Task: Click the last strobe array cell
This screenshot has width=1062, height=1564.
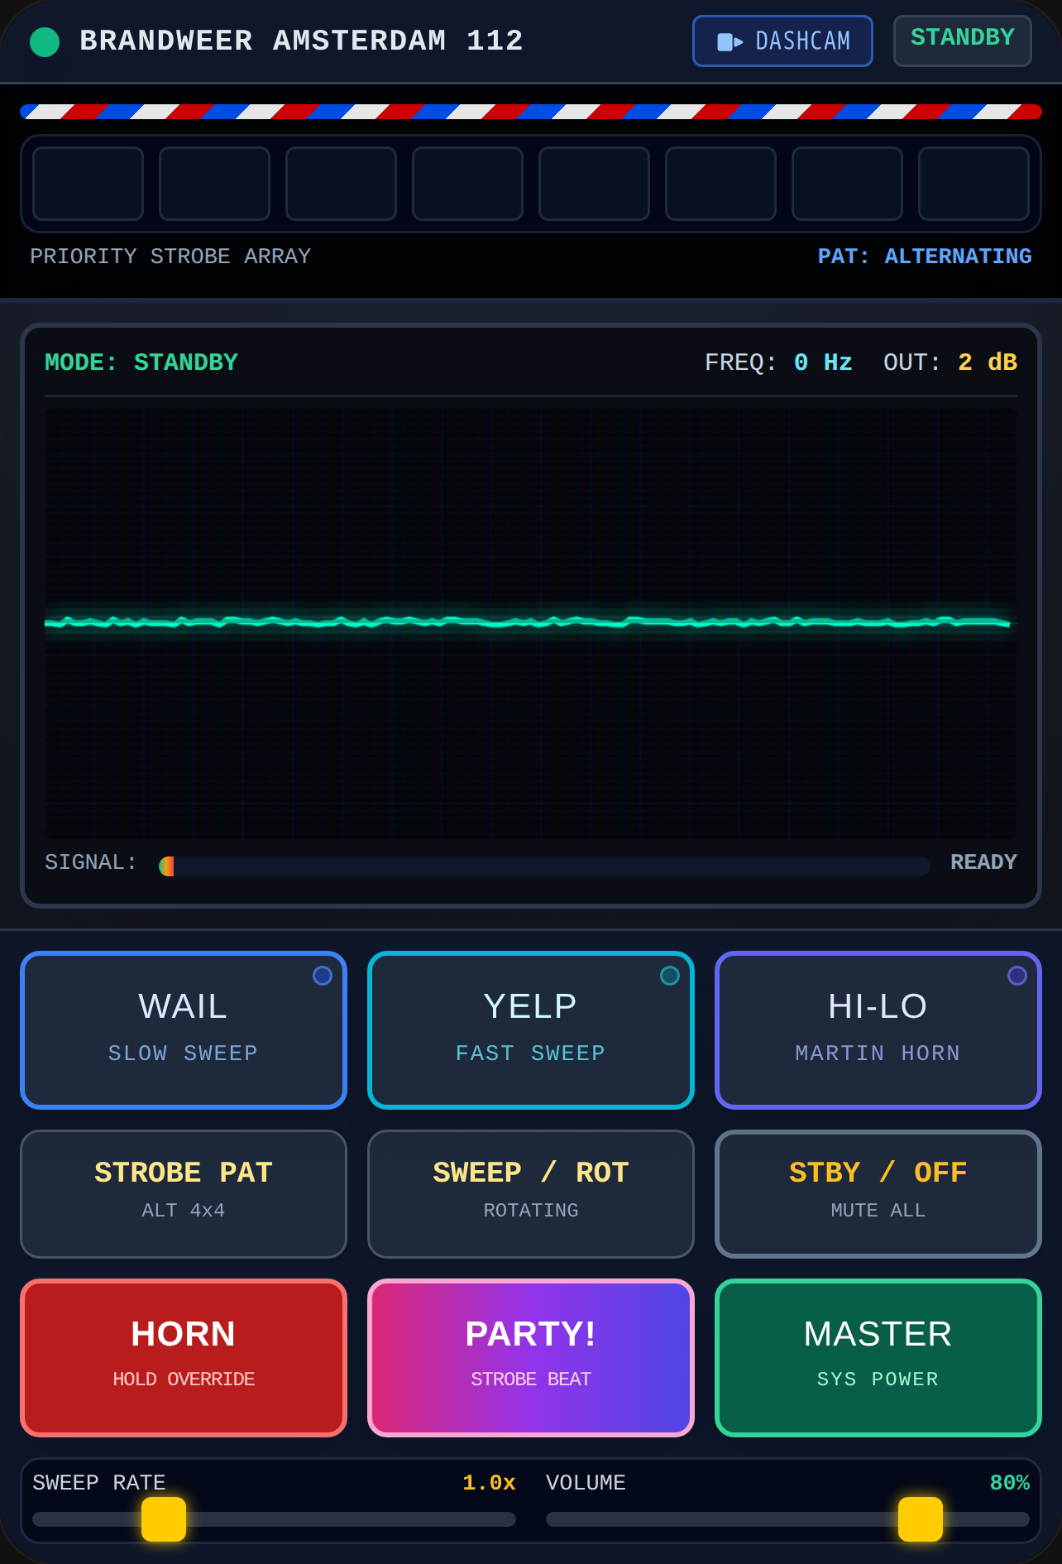Action: click(x=973, y=184)
